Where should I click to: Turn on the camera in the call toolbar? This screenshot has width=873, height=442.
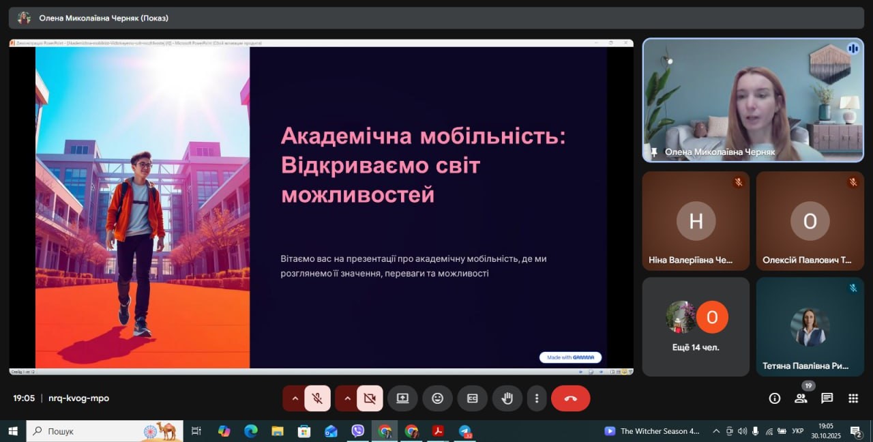coord(370,398)
